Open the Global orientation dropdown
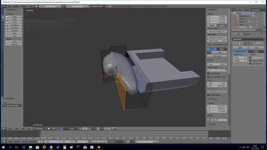Image resolution: width=267 pixels, height=150 pixels. point(72,129)
